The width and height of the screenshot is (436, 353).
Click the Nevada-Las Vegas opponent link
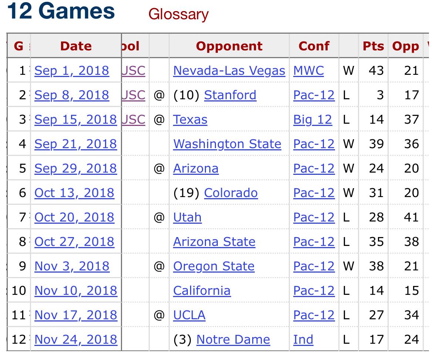click(229, 70)
